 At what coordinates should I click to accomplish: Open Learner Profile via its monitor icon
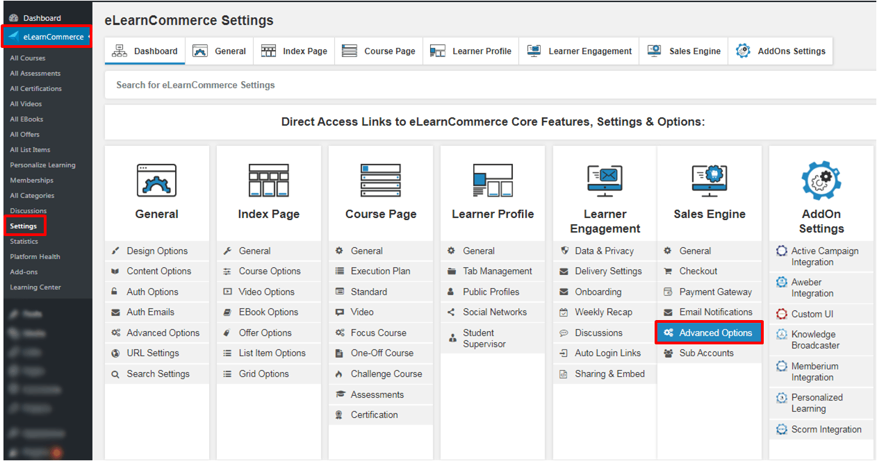(492, 180)
